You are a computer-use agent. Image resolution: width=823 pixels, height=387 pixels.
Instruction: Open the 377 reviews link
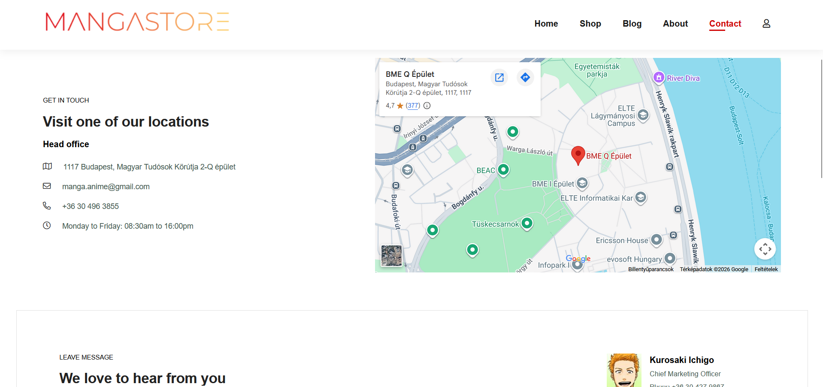(413, 106)
